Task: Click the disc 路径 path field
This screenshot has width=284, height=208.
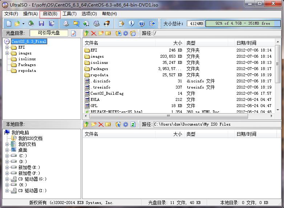Action: tap(217, 33)
